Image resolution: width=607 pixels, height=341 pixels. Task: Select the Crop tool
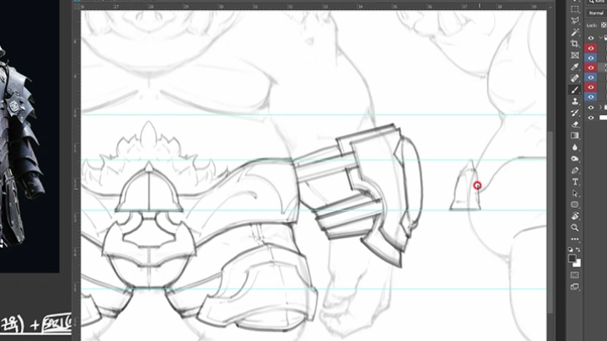(x=575, y=44)
